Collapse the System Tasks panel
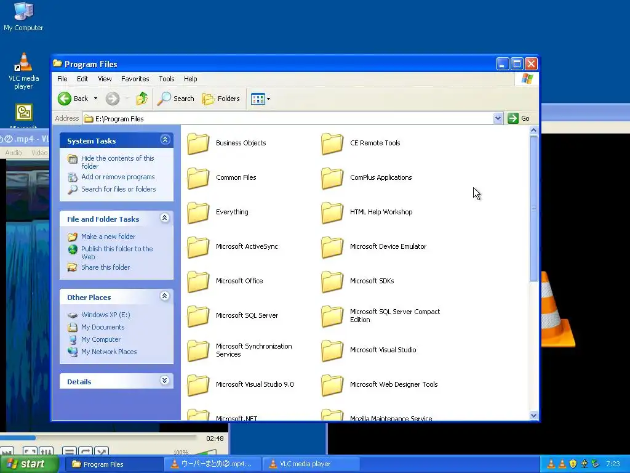Screen dimensions: 630x473 [x=165, y=140]
